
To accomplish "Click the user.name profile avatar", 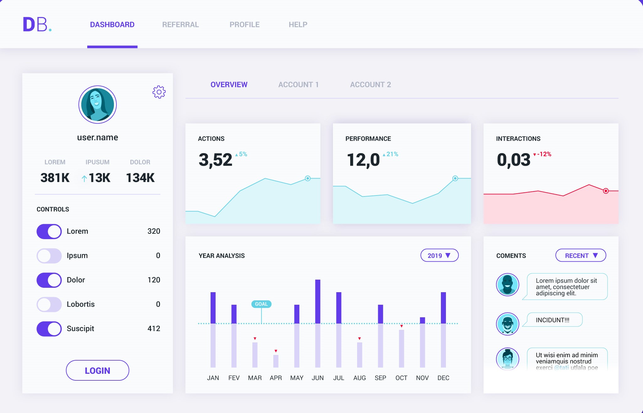I will point(97,105).
